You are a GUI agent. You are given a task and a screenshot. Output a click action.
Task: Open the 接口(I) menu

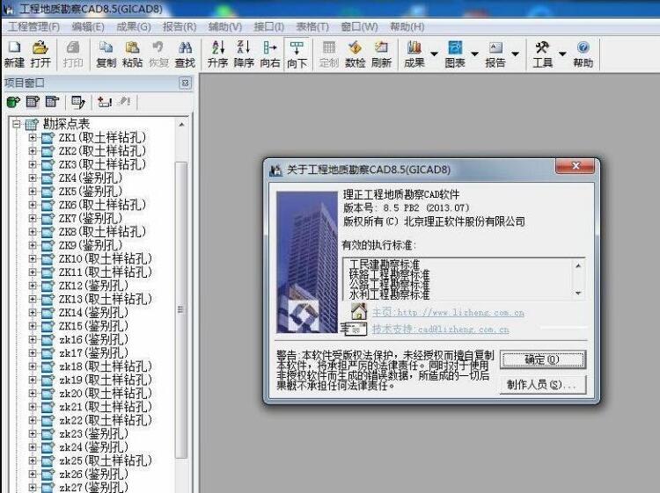(x=269, y=27)
